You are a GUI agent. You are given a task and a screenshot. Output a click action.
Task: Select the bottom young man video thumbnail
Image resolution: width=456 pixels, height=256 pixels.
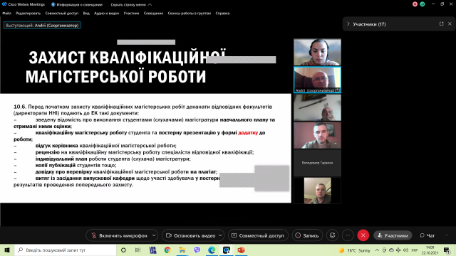317,191
